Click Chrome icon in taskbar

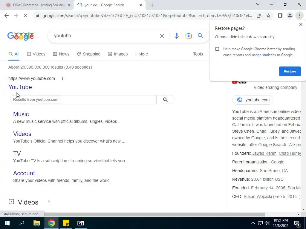pos(51,223)
